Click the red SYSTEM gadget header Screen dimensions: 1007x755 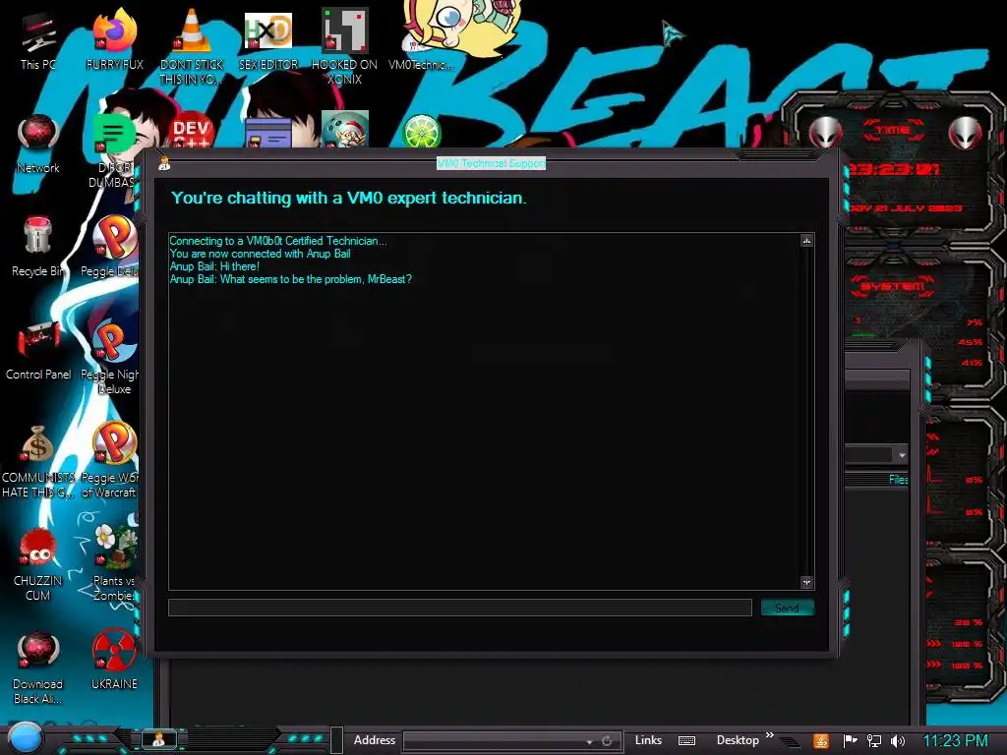click(892, 286)
